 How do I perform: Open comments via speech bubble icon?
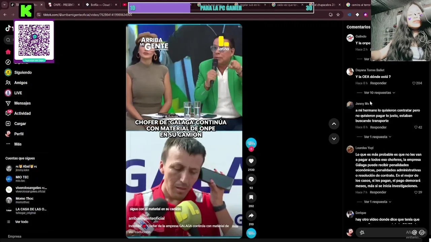pyautogui.click(x=251, y=179)
